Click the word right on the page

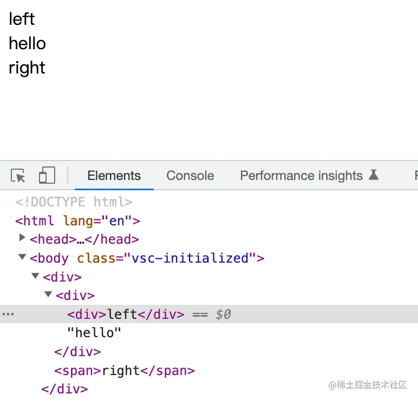(27, 68)
